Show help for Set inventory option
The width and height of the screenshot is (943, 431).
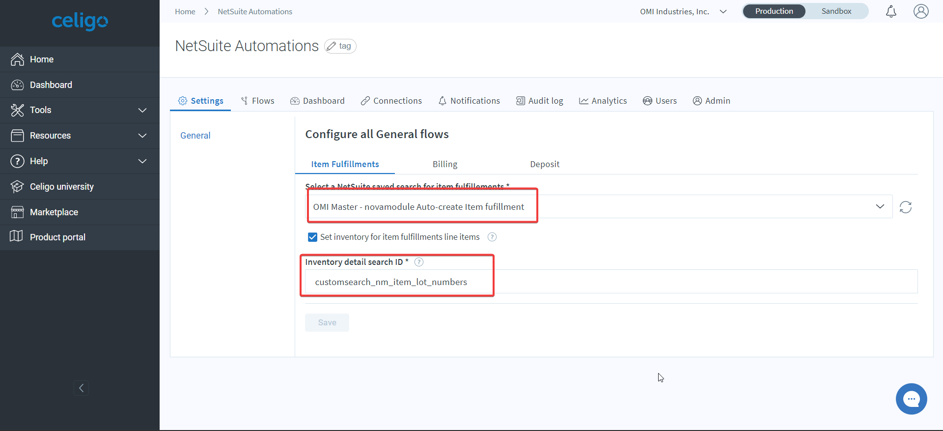[492, 237]
